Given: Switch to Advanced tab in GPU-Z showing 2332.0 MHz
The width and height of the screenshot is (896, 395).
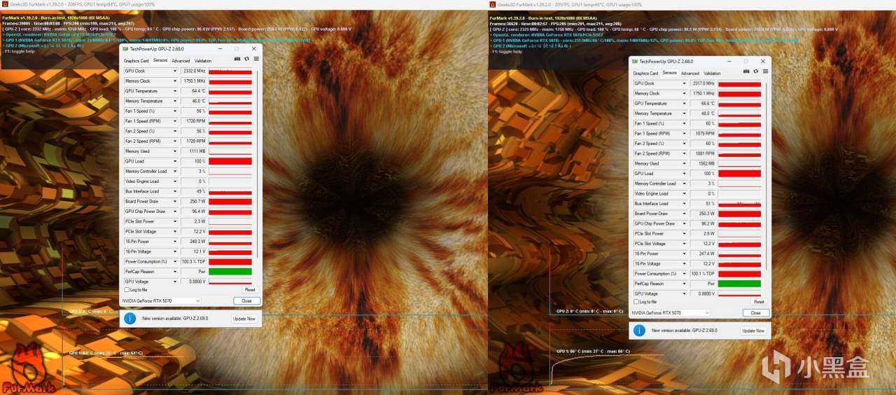Looking at the screenshot, I should (181, 61).
